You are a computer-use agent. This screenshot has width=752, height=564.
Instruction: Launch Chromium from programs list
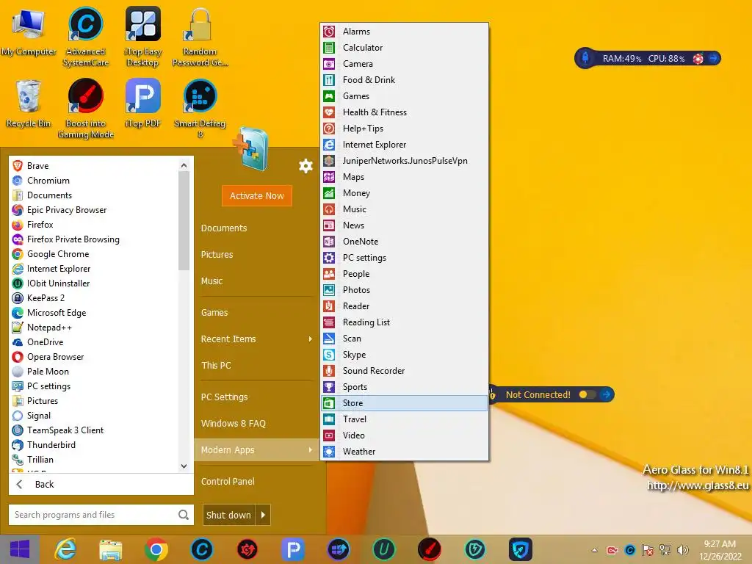[94, 181]
